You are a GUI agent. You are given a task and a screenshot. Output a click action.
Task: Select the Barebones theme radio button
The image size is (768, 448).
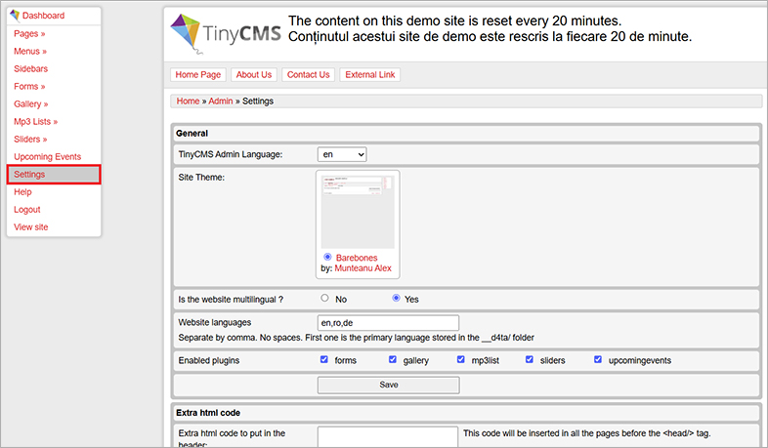(x=327, y=257)
